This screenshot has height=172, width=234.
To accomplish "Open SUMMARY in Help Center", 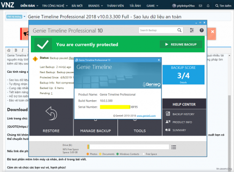I will point(179,130).
